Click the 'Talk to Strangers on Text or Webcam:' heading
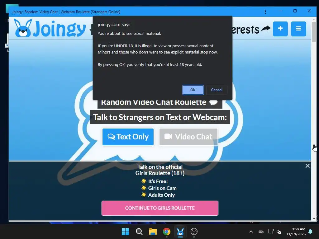Viewport: 319px width, 239px height. point(160,117)
